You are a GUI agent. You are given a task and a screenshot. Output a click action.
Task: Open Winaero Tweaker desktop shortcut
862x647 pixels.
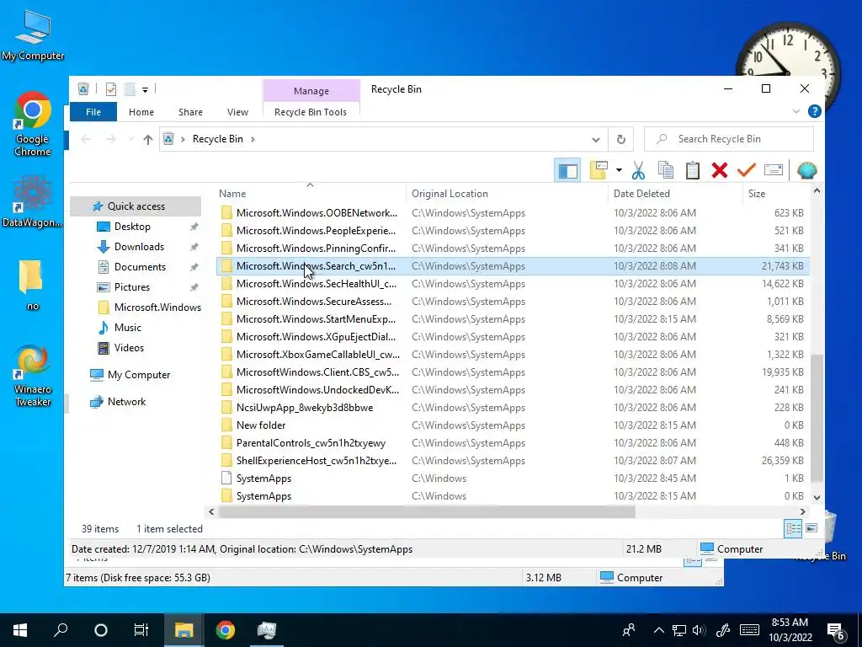(x=33, y=377)
